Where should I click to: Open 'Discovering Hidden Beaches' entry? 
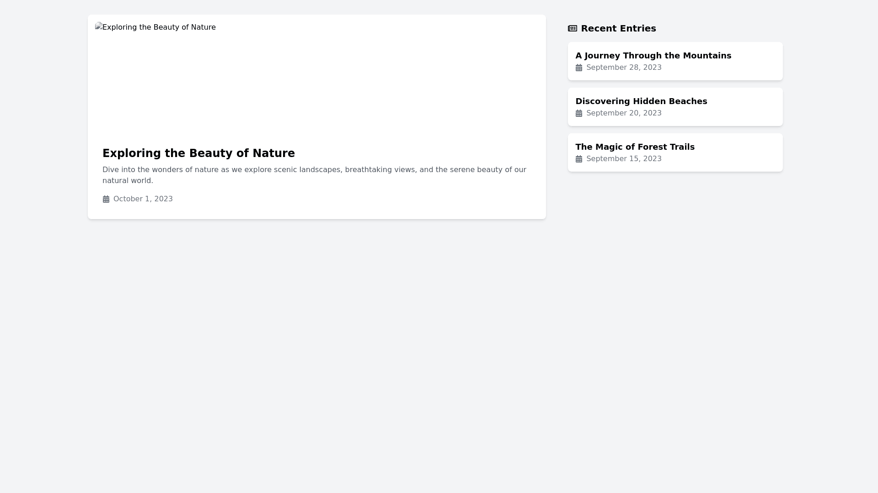click(x=641, y=101)
